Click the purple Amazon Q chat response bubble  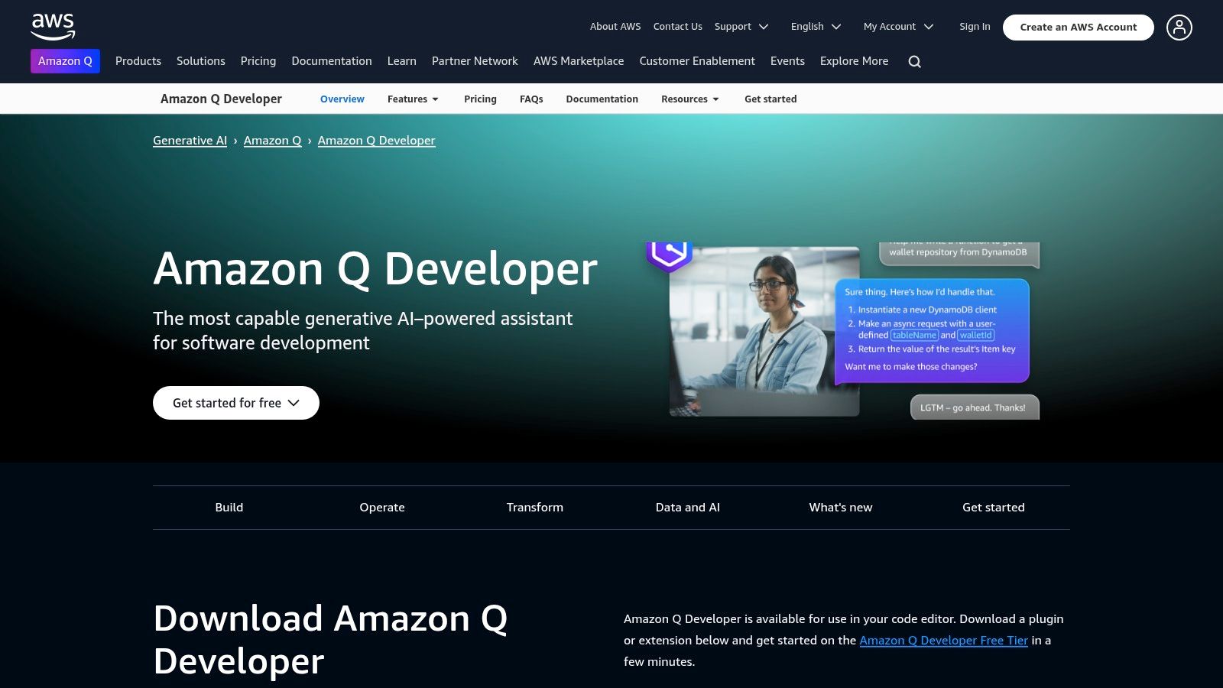pyautogui.click(x=932, y=331)
